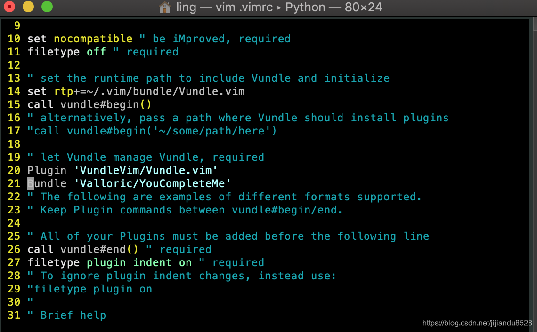This screenshot has width=537, height=332.
Task: Click line number 30
Action: [14, 302]
